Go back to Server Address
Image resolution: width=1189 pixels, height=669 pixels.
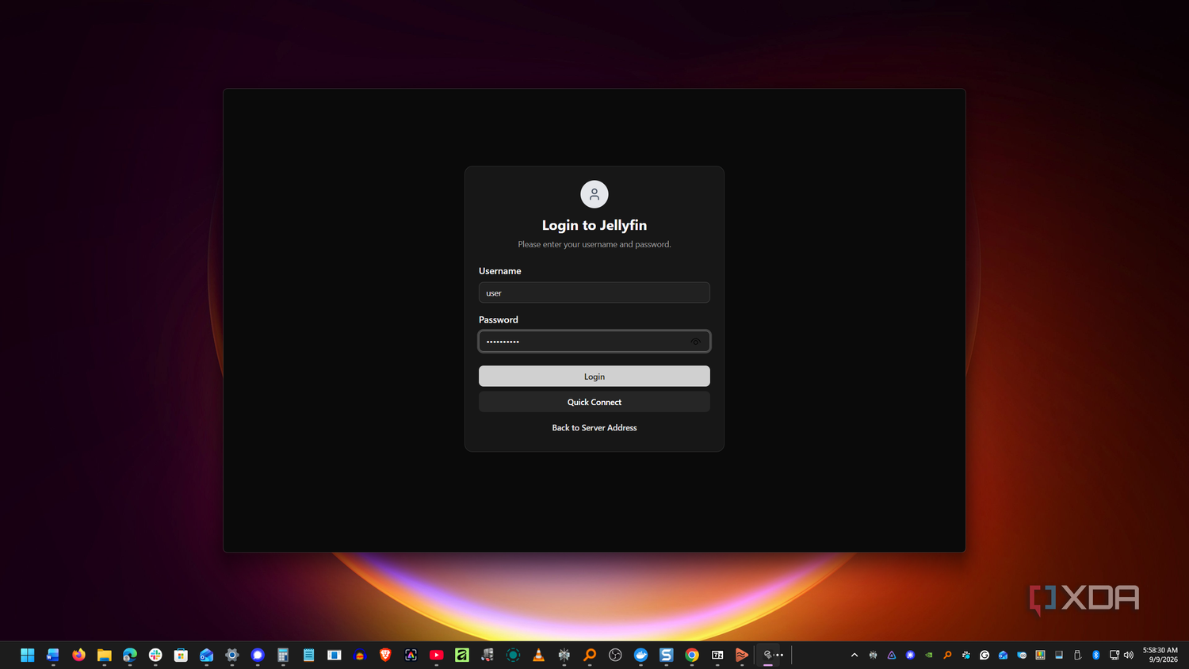click(x=594, y=428)
